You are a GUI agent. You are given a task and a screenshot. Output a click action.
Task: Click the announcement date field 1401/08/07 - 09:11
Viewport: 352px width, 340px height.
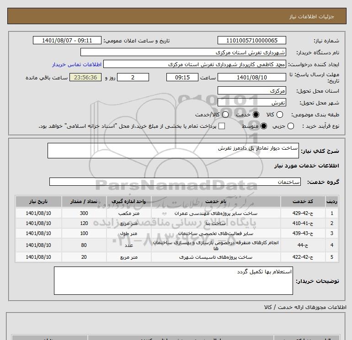click(x=67, y=40)
